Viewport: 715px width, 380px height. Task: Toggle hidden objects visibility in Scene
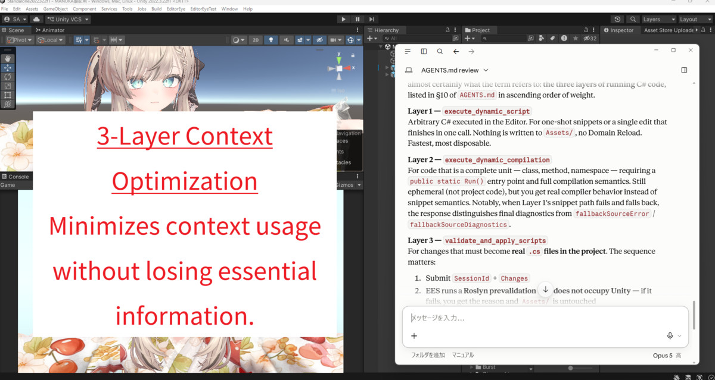coord(319,40)
